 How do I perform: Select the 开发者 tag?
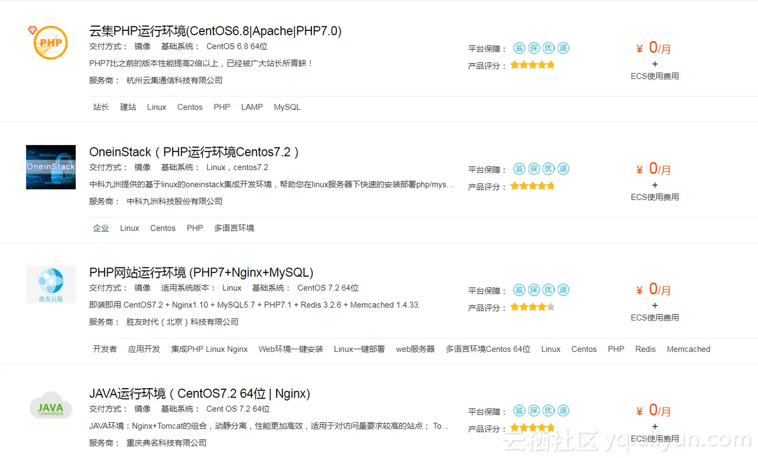[105, 349]
